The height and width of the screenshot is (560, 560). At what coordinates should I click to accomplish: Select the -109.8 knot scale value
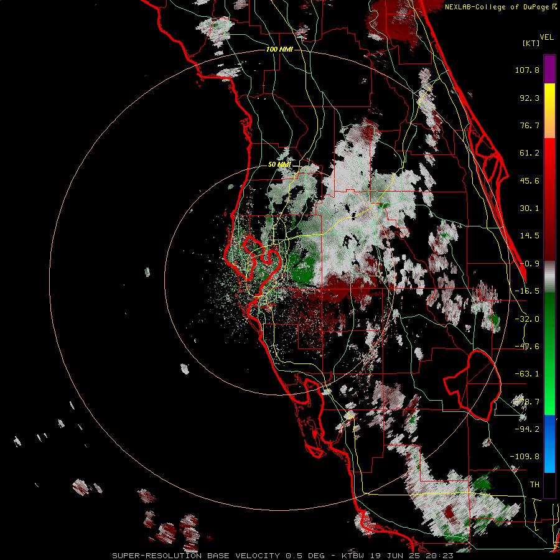click(525, 457)
